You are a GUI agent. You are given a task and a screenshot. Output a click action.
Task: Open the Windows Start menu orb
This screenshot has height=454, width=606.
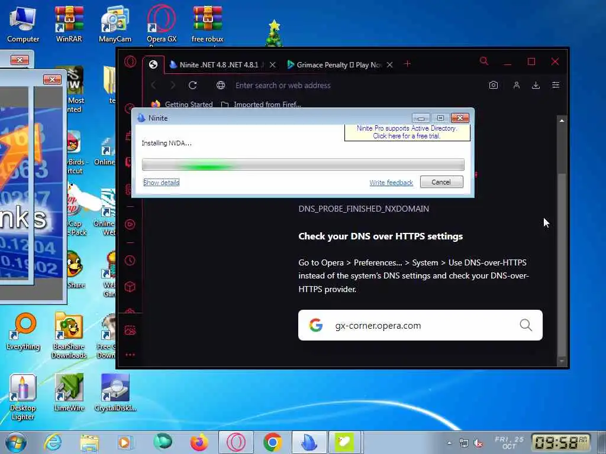coord(16,442)
